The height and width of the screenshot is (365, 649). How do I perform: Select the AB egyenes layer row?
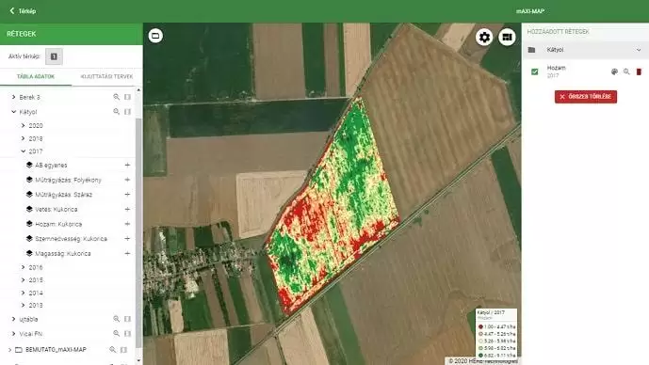(x=69, y=165)
